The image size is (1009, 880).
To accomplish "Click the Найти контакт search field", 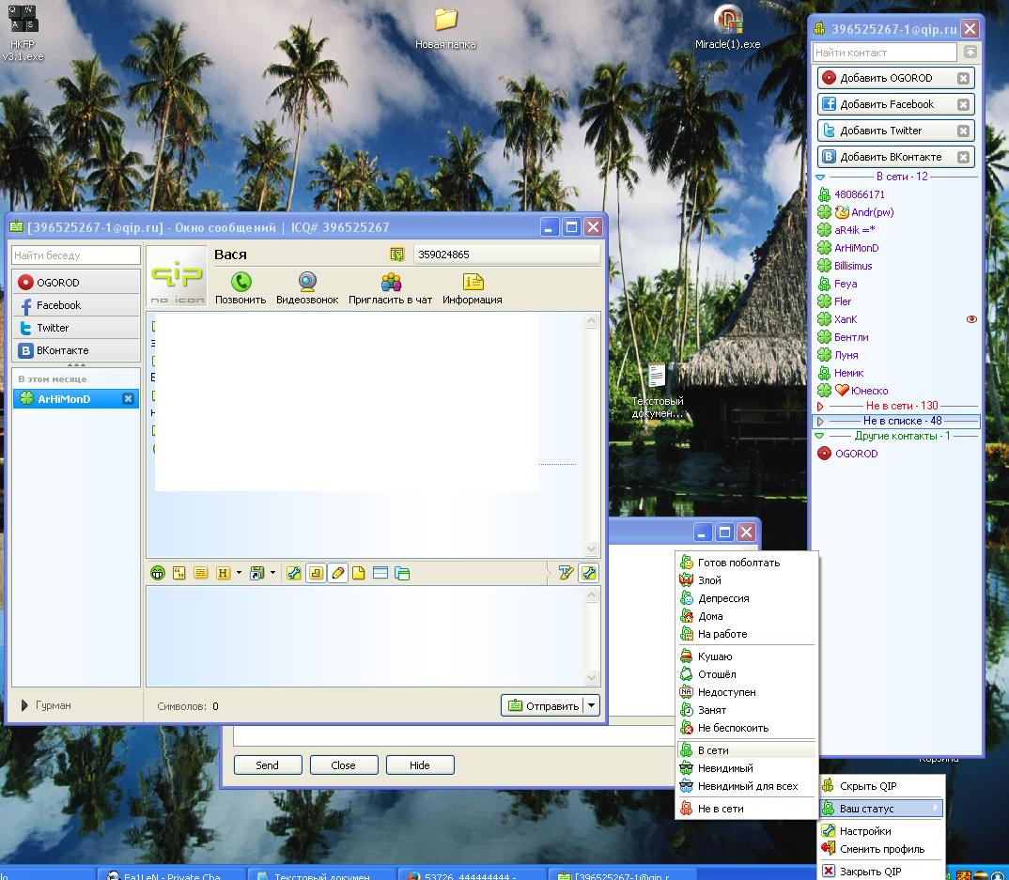I will [x=885, y=52].
